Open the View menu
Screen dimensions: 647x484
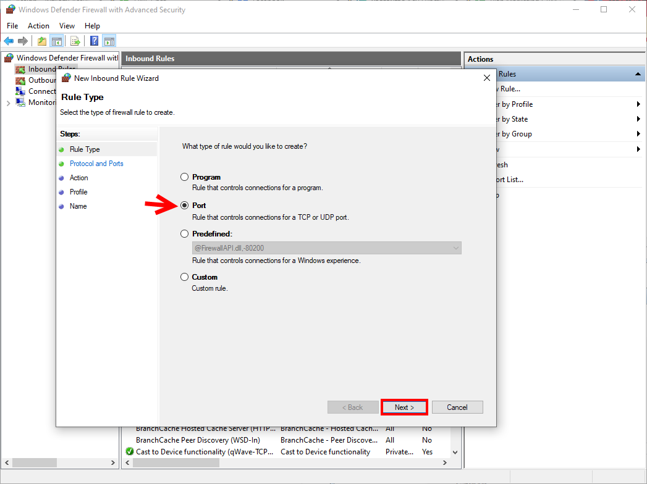(67, 25)
